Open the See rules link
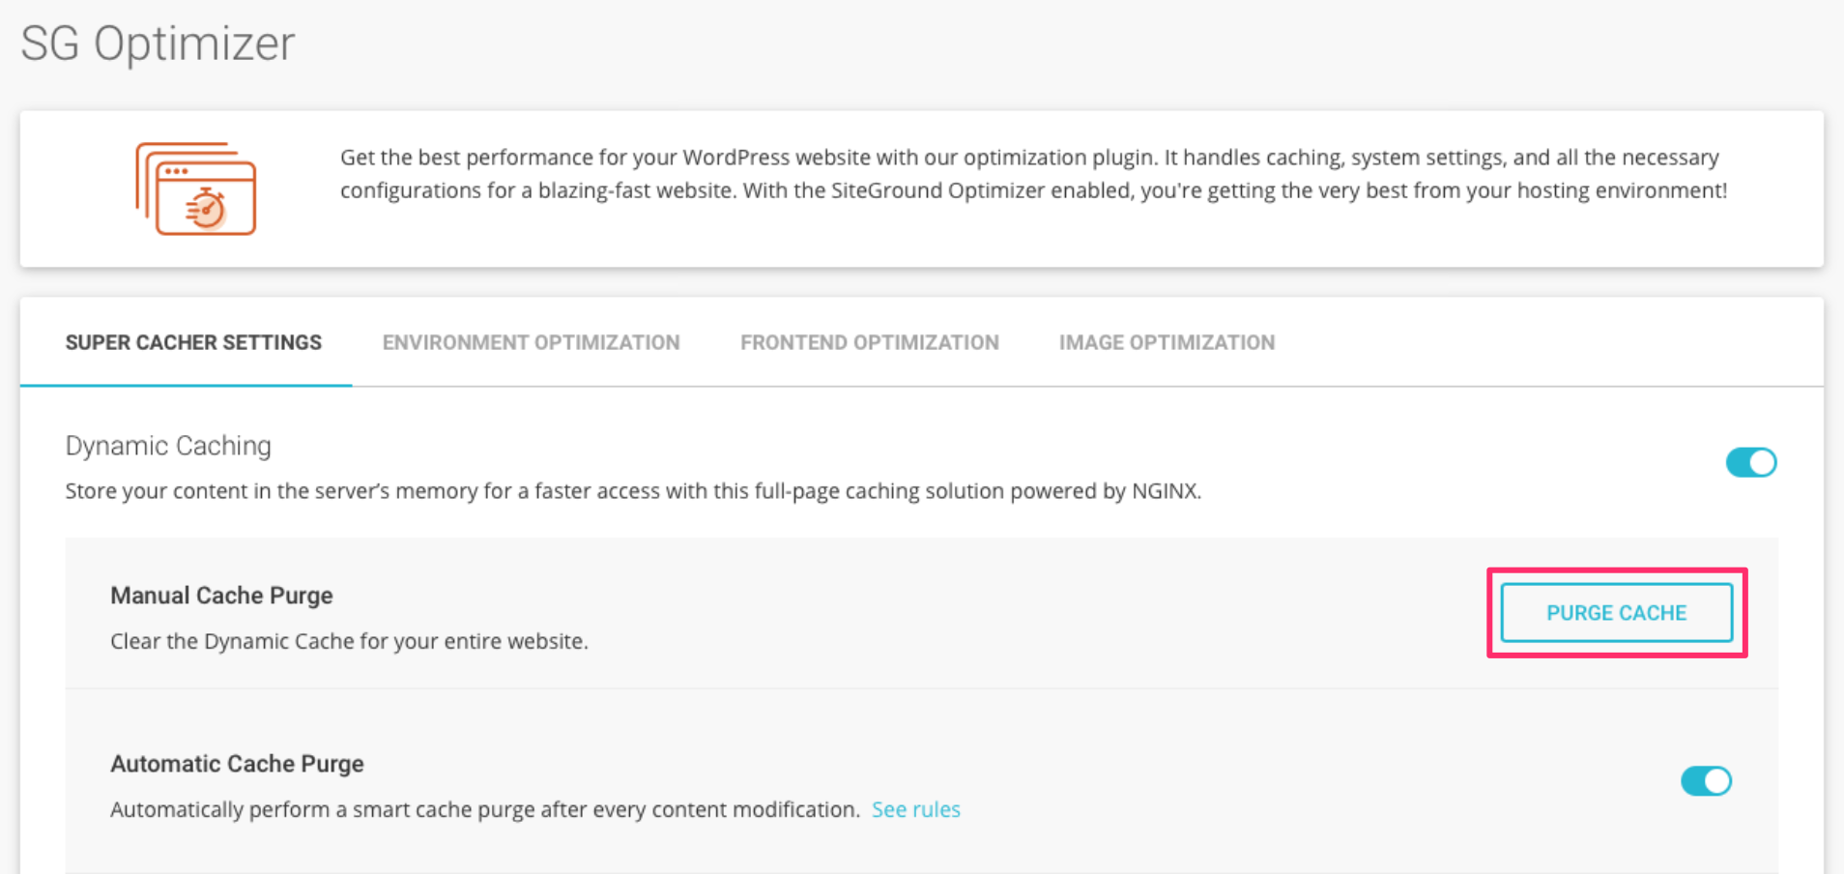Screen dimensions: 1844x874 click(915, 809)
